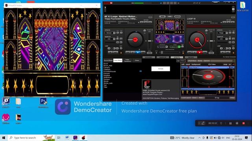Screen dimensions: 252x141
Task: Select Camera in video effects list
Action: click(107, 68)
